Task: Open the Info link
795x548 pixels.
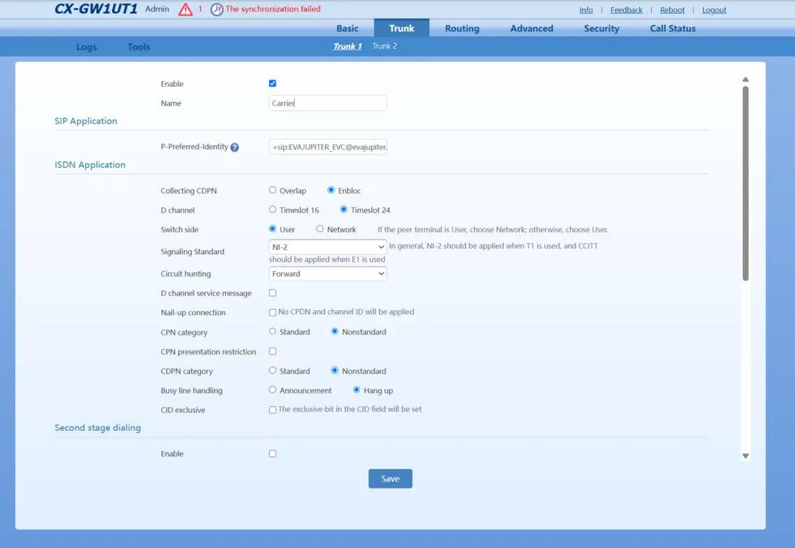Action: point(586,9)
